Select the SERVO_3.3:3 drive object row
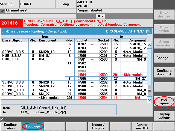The width and height of the screenshot is (175, 131). point(15,90)
